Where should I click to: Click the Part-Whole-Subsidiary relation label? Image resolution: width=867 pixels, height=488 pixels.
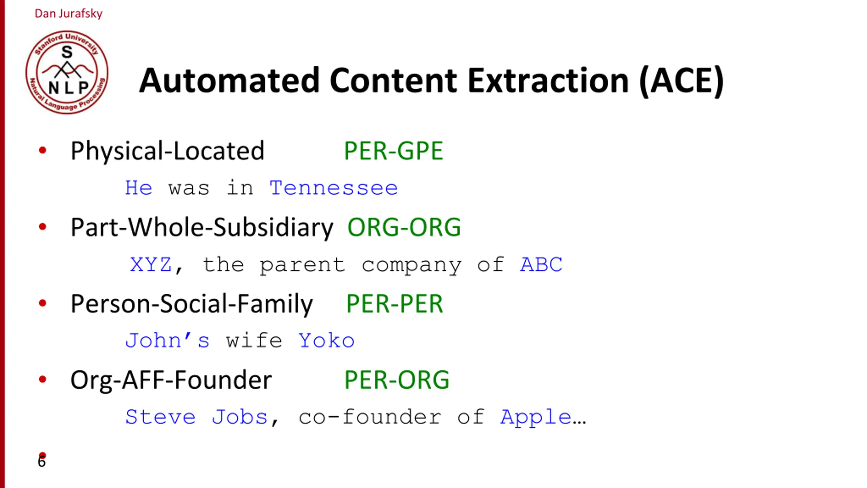[x=202, y=227]
